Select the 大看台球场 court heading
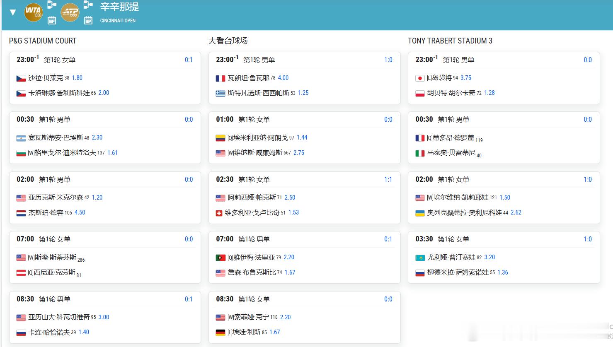 [228, 41]
